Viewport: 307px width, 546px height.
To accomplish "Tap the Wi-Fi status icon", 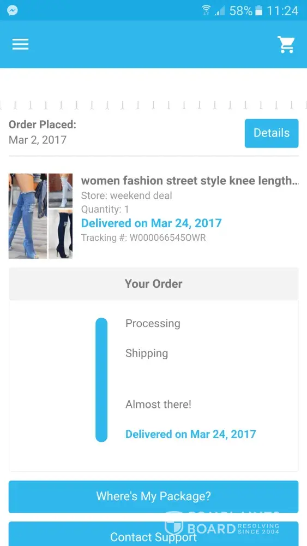I will coord(206,10).
